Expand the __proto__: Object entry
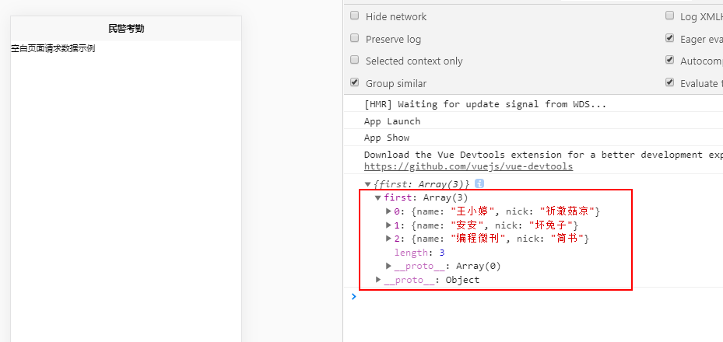 378,279
